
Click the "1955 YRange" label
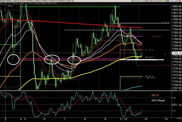pyautogui.click(x=158, y=100)
